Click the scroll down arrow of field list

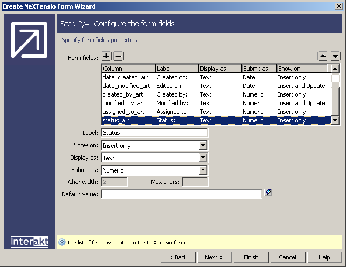point(335,120)
